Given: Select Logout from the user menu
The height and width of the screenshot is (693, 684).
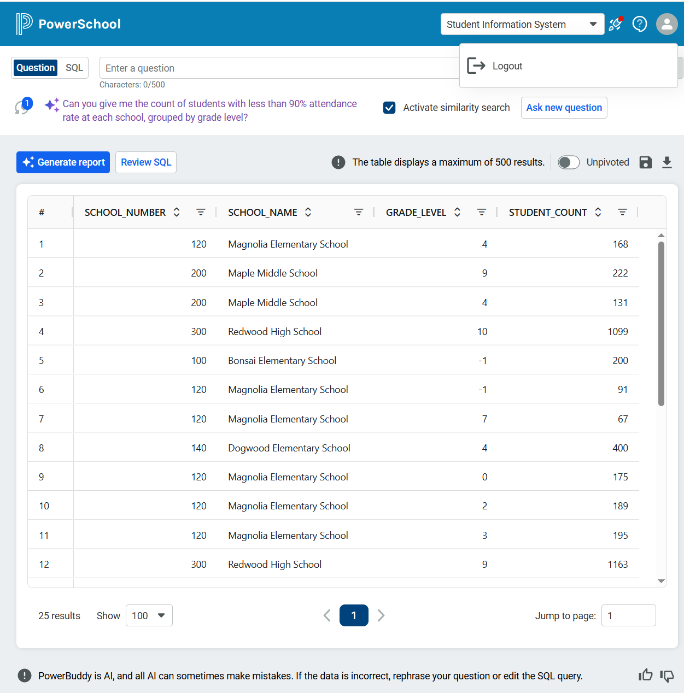Looking at the screenshot, I should [x=507, y=66].
